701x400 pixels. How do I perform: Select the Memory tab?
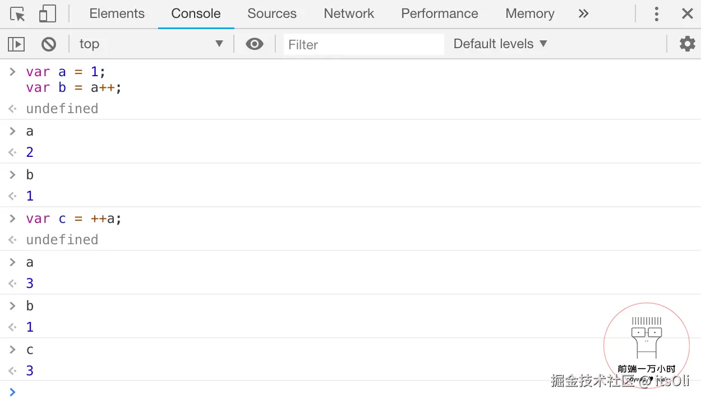coord(530,14)
